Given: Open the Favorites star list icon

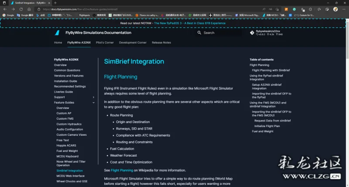Looking at the screenshot, I should (x=319, y=9).
